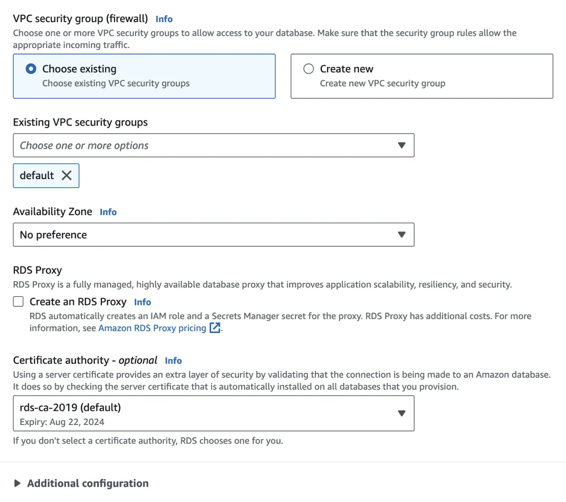Image resolution: width=566 pixels, height=502 pixels.
Task: Click Info beside Certificate authority optional
Action: click(173, 360)
